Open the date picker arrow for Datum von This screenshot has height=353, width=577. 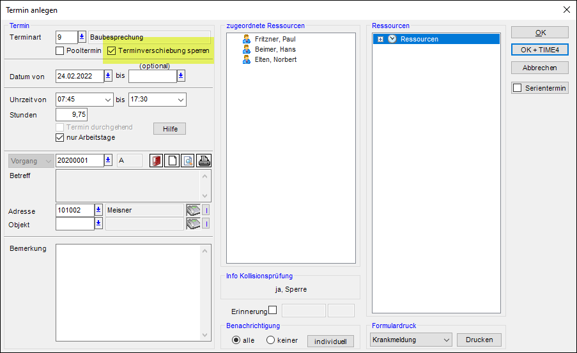[108, 76]
